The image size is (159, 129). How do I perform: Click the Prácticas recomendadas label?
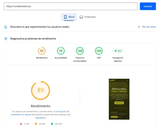(80, 59)
